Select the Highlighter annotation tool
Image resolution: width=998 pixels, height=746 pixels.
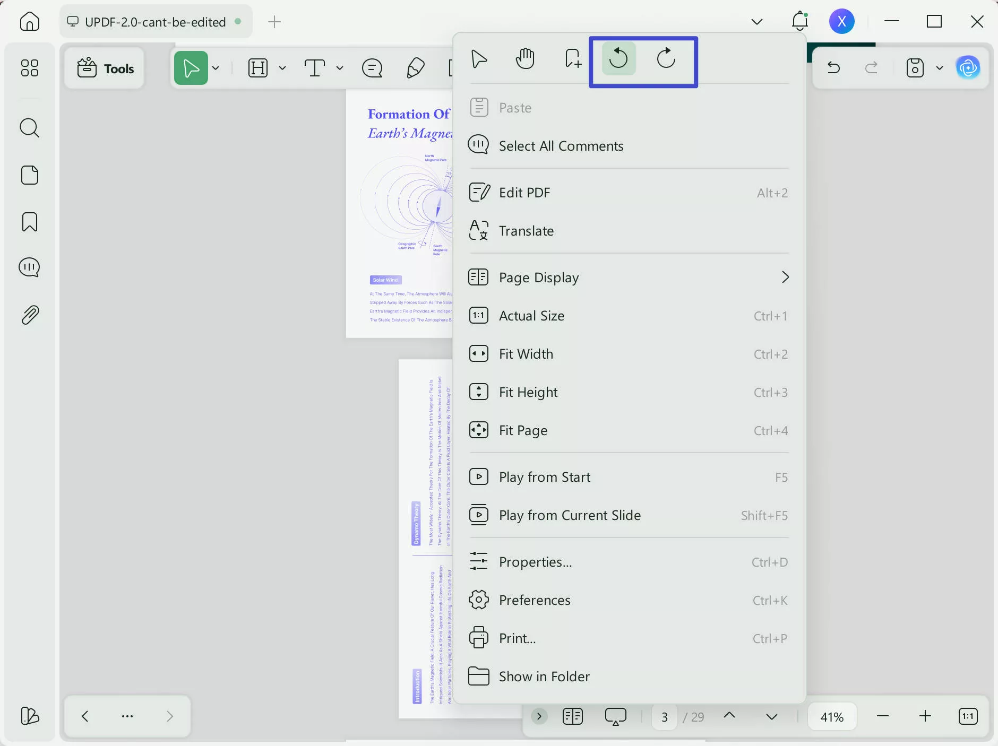tap(416, 68)
